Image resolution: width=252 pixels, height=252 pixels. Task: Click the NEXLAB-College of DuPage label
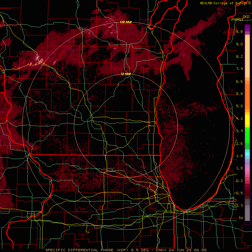[224, 3]
